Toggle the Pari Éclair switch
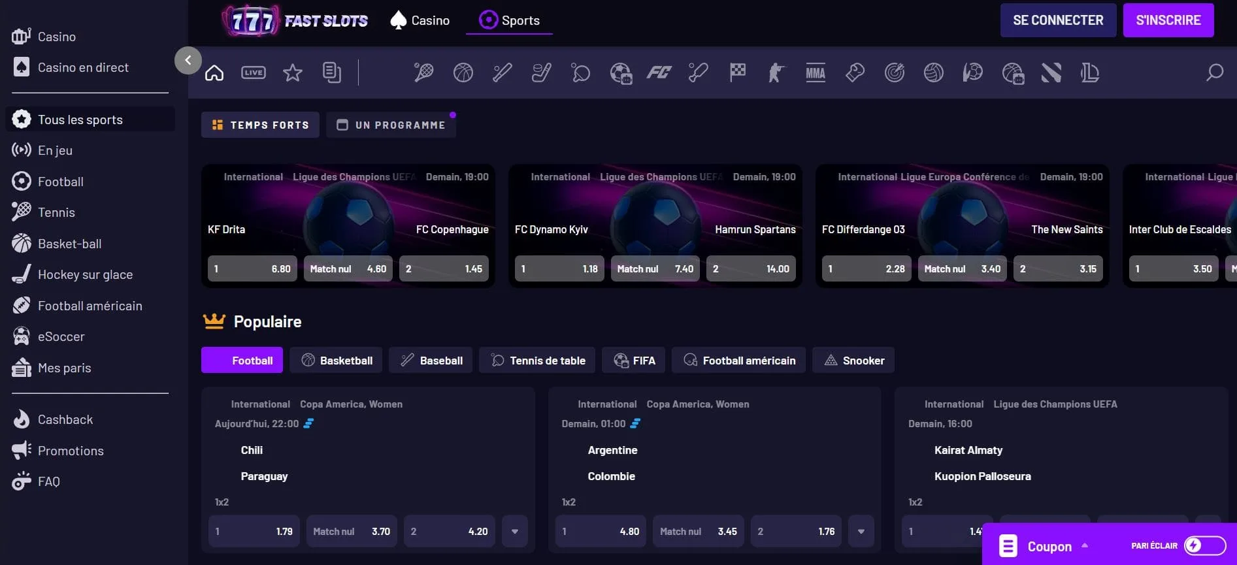Screen dimensions: 1237x565 (1206, 545)
